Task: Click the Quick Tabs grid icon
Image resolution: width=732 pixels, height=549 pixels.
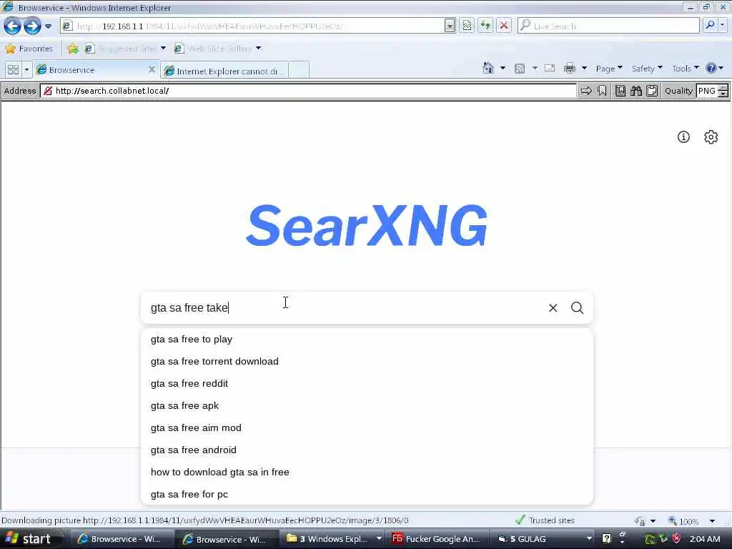Action: (x=13, y=70)
